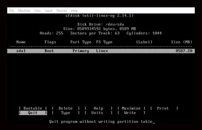Click the Flags column header
The width and height of the screenshot is (202, 130).
50,42
